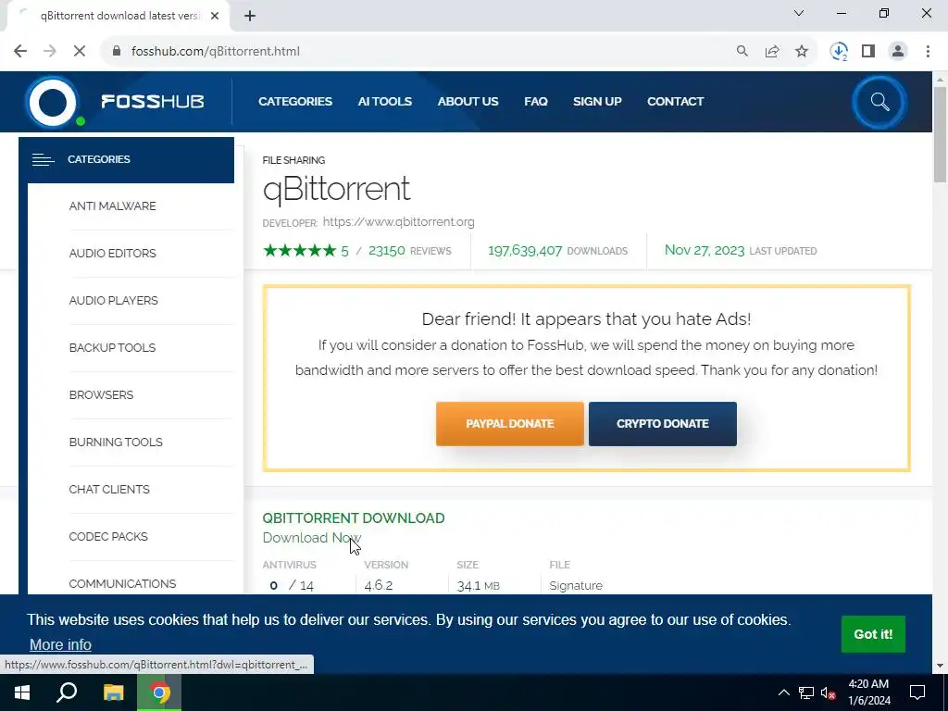948x711 pixels.
Task: Open the Chrome three-dot menu
Action: point(928,52)
